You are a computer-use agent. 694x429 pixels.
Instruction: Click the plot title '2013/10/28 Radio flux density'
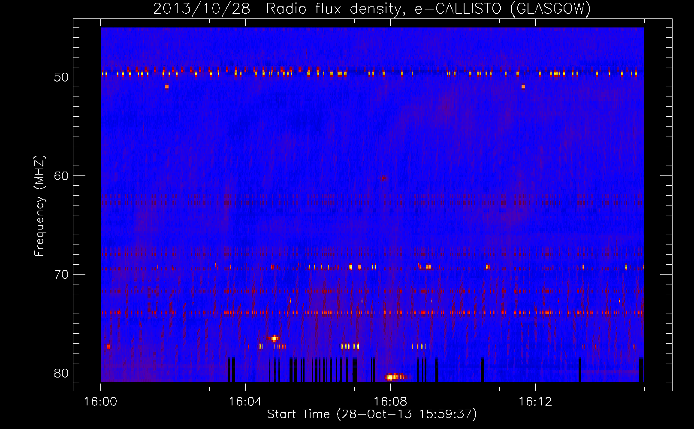[278, 9]
